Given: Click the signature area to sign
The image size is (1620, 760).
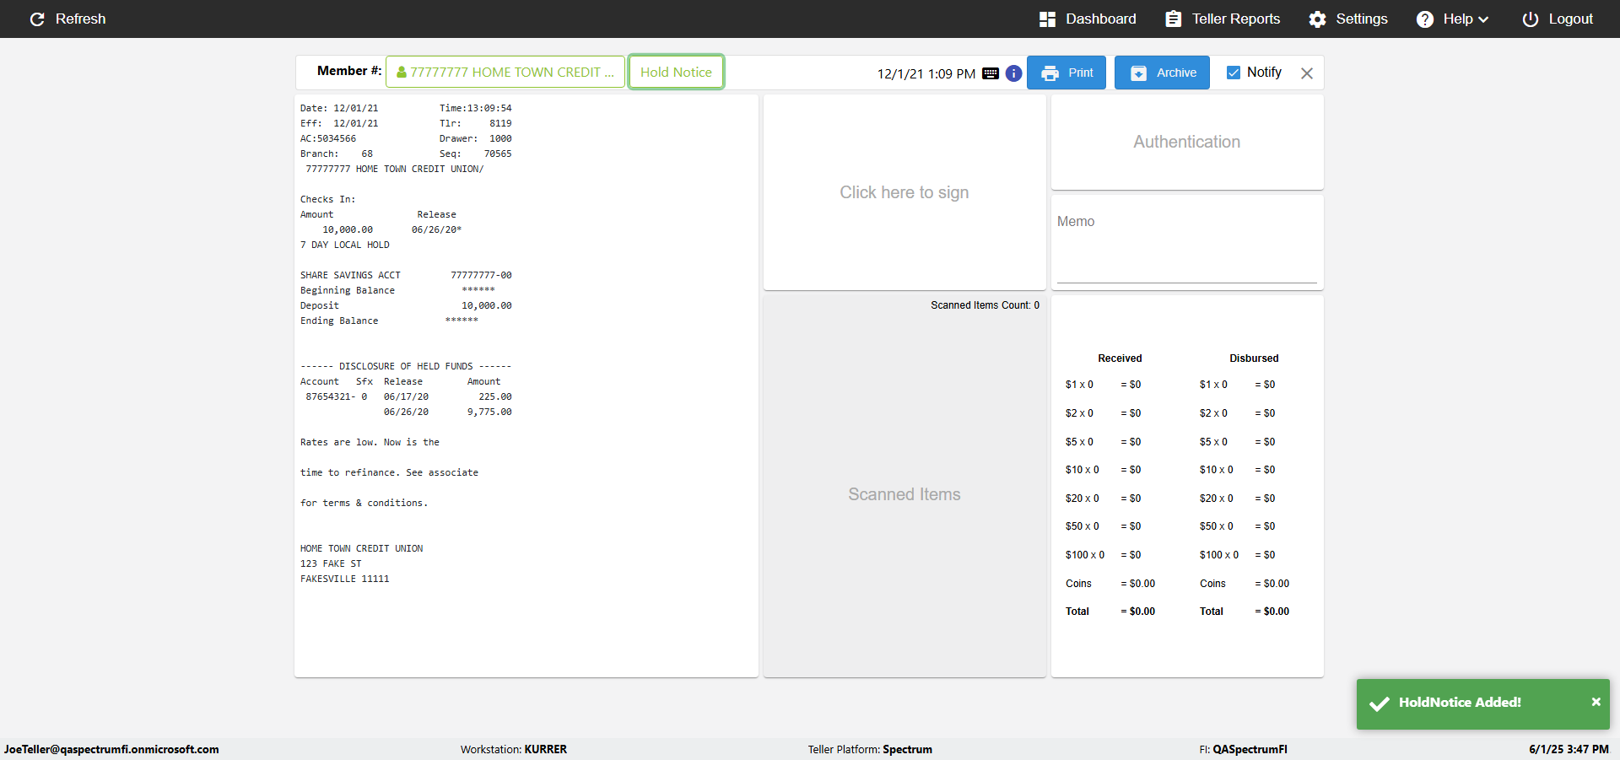Looking at the screenshot, I should coord(904,192).
